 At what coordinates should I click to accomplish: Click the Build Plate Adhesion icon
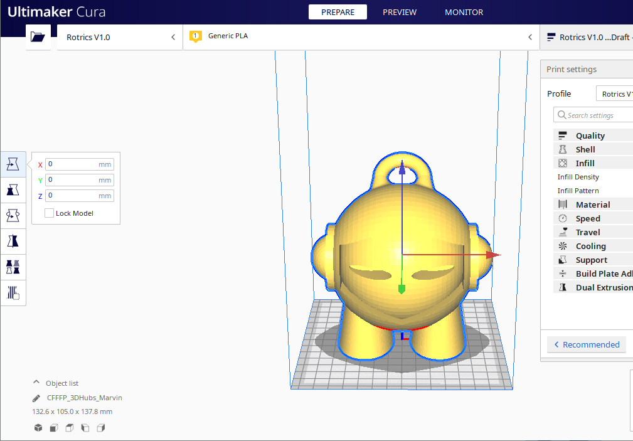[x=562, y=274]
